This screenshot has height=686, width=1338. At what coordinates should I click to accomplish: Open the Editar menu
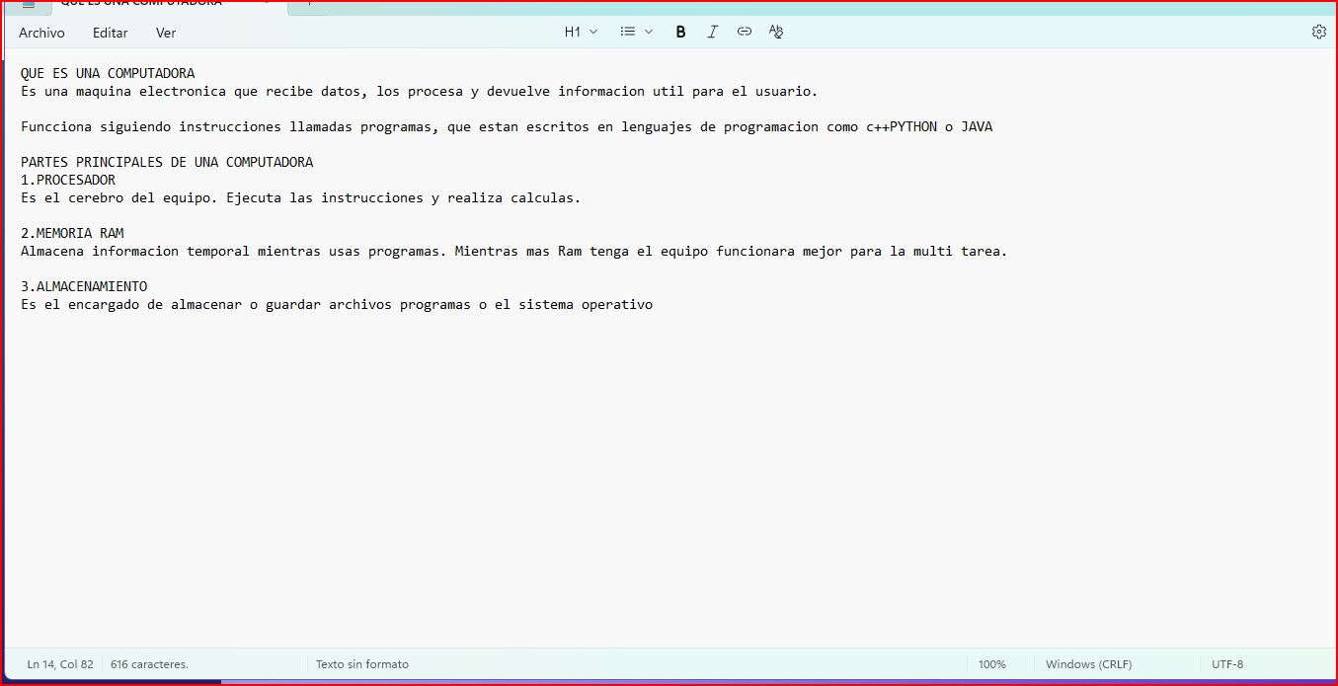coord(110,33)
